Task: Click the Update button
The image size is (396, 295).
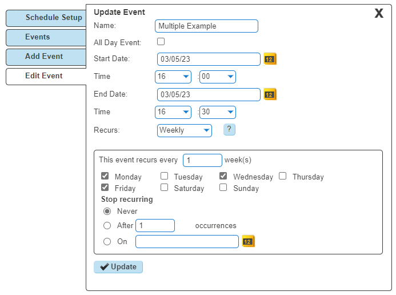Action: click(x=118, y=267)
